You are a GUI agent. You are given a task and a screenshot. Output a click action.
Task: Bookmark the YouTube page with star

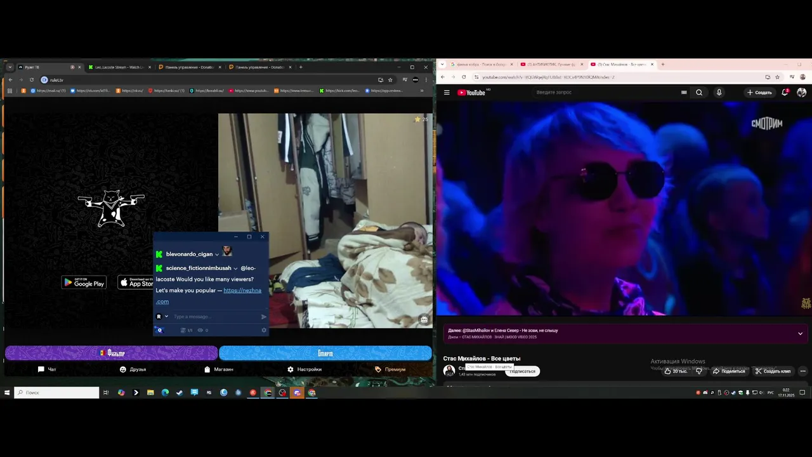point(777,77)
